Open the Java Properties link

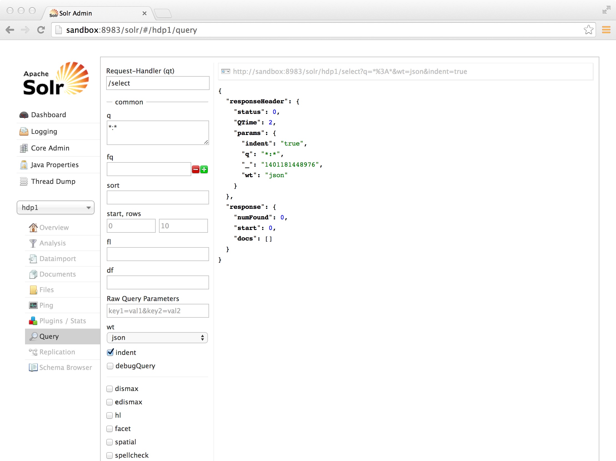tap(54, 165)
